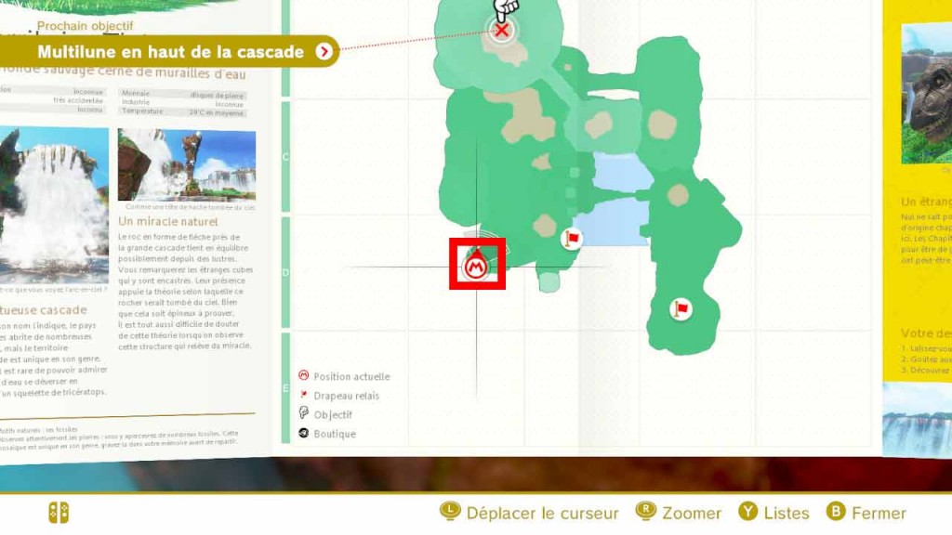Click the Boutique legend icon

304,433
